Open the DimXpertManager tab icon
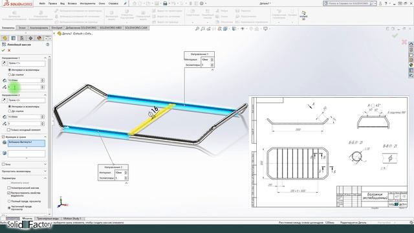Screen dimensions: 414x233 coord(30,38)
